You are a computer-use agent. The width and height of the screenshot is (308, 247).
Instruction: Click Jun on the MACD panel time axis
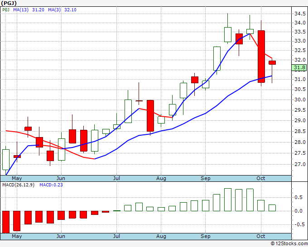point(61,237)
